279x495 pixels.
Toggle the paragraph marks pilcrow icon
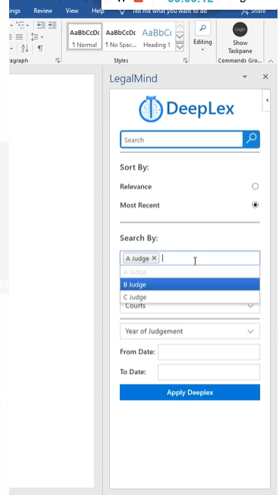coord(40,49)
